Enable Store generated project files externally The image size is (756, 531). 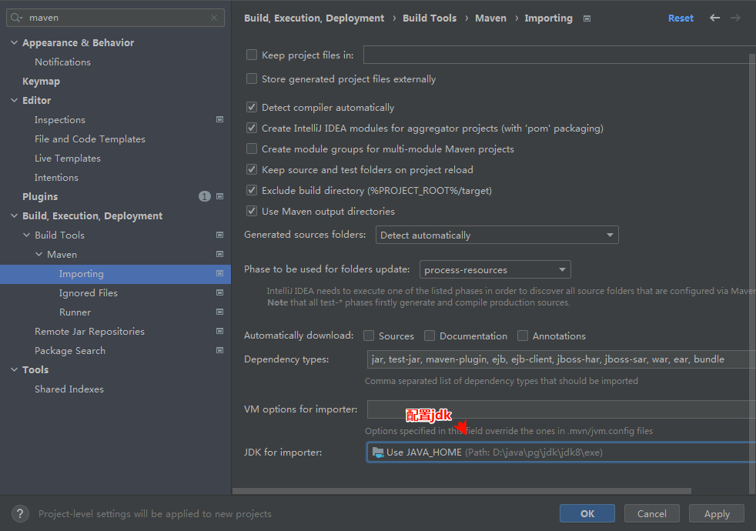tap(252, 78)
